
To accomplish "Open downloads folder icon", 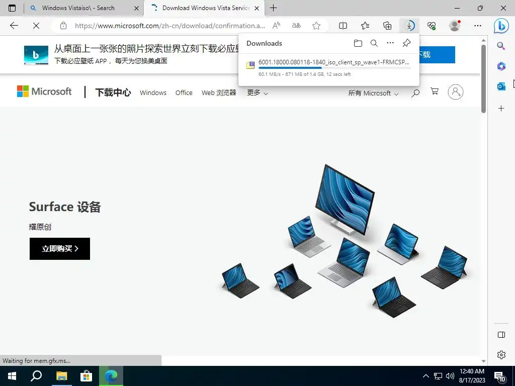I will coord(358,43).
